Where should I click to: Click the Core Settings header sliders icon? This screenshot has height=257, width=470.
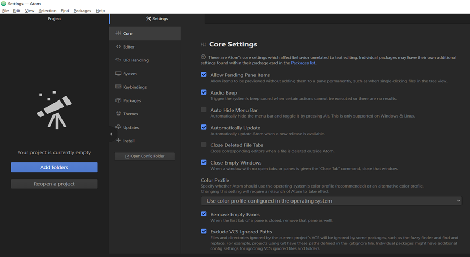click(x=203, y=45)
